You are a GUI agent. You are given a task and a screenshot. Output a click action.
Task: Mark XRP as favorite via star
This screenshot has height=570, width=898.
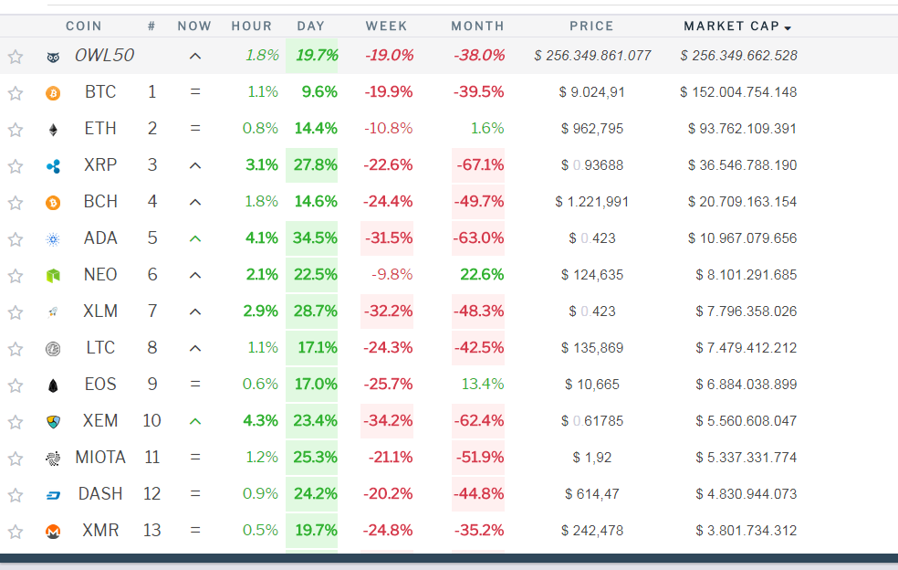pyautogui.click(x=16, y=166)
